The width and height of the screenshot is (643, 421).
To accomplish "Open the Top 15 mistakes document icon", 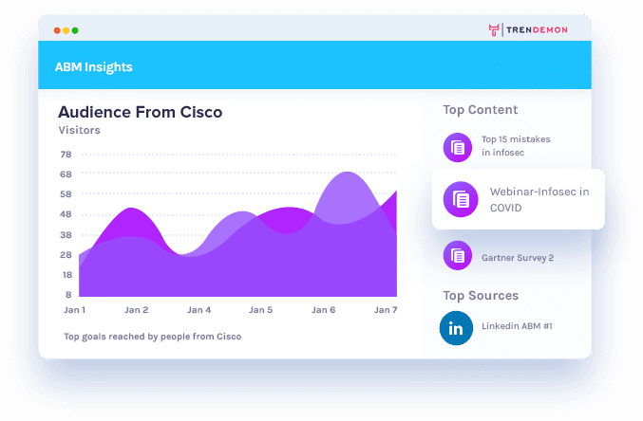I will [457, 147].
